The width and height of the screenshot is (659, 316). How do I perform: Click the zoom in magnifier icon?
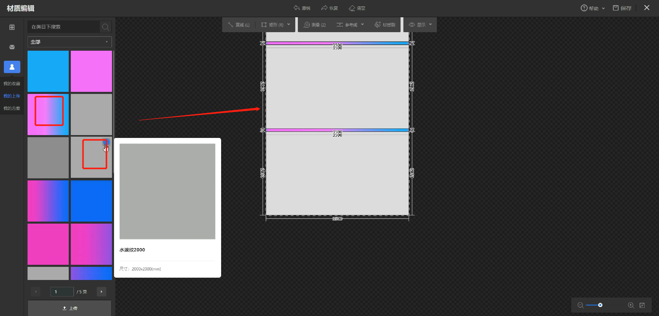[x=631, y=305]
